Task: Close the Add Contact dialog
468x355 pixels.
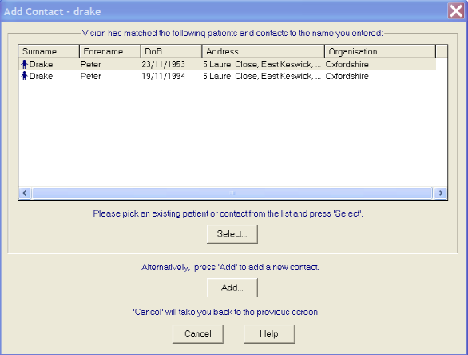Action: [x=456, y=11]
